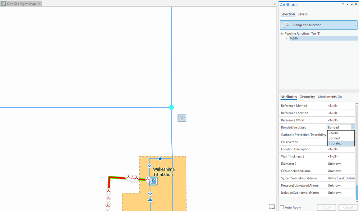Click the auto-hide pin icon on Attributes pane

pos(352,4)
